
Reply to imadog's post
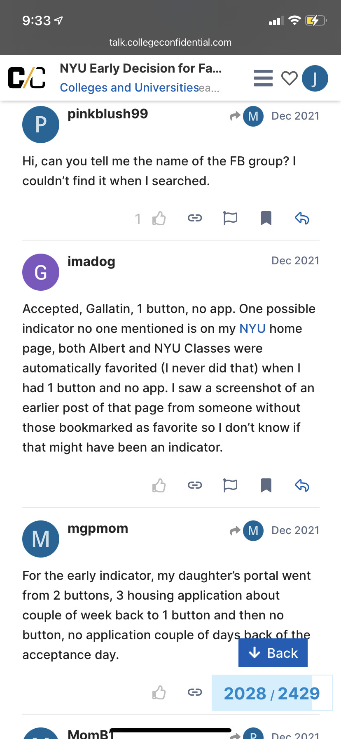pyautogui.click(x=302, y=485)
